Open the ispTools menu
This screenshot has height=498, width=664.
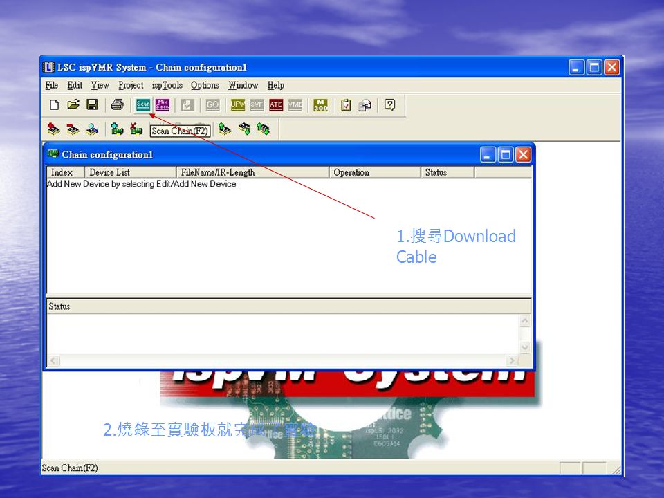click(x=167, y=85)
